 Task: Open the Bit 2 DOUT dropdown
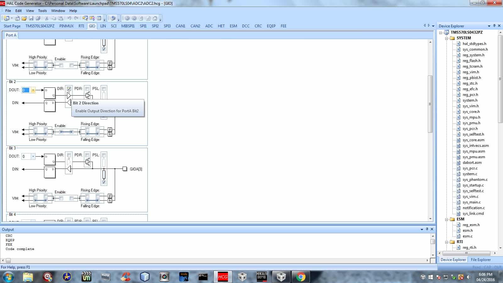pos(33,90)
